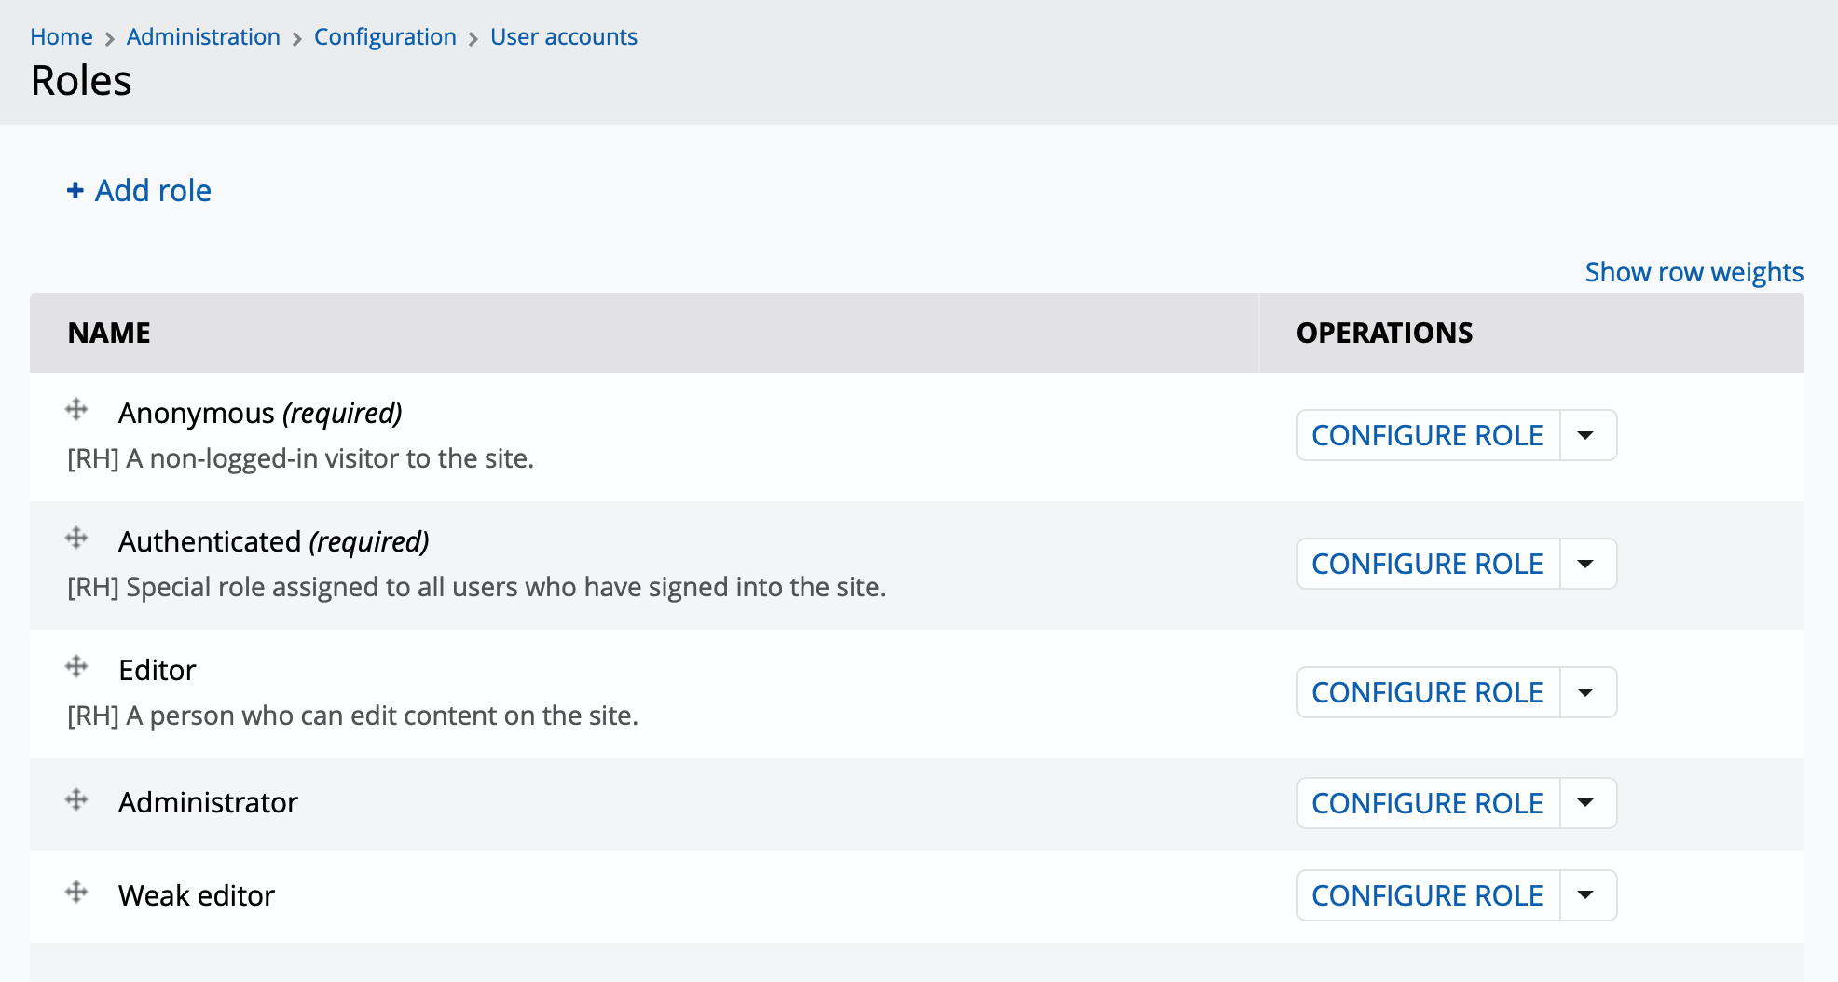
Task: Click Configure Role for Administrator
Action: [x=1427, y=803]
